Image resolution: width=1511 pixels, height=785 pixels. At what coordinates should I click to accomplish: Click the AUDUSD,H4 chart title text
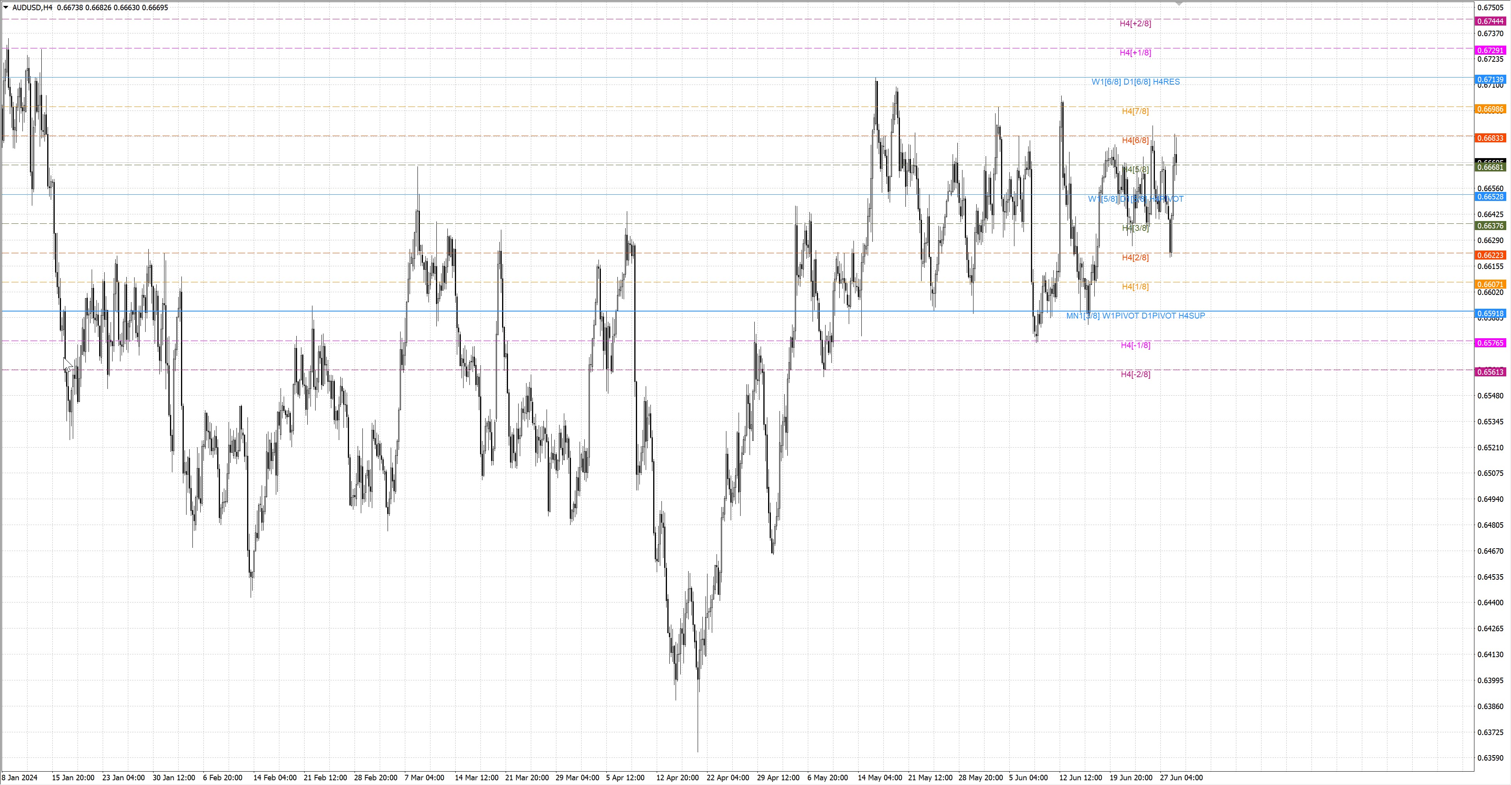coord(32,7)
